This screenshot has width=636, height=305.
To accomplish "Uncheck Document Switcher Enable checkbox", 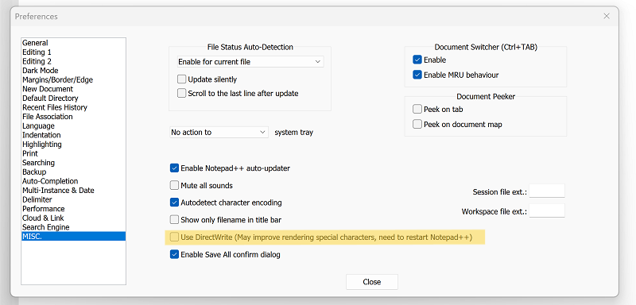I will click(417, 60).
